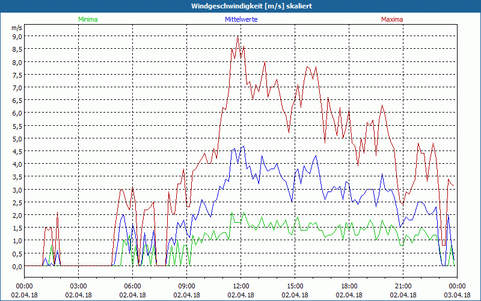The height and width of the screenshot is (301, 481).
Task: Click the green minima peak near 12:00
Action: 244,213
